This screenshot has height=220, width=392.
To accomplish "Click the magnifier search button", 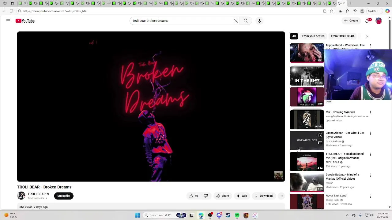I will point(246,21).
